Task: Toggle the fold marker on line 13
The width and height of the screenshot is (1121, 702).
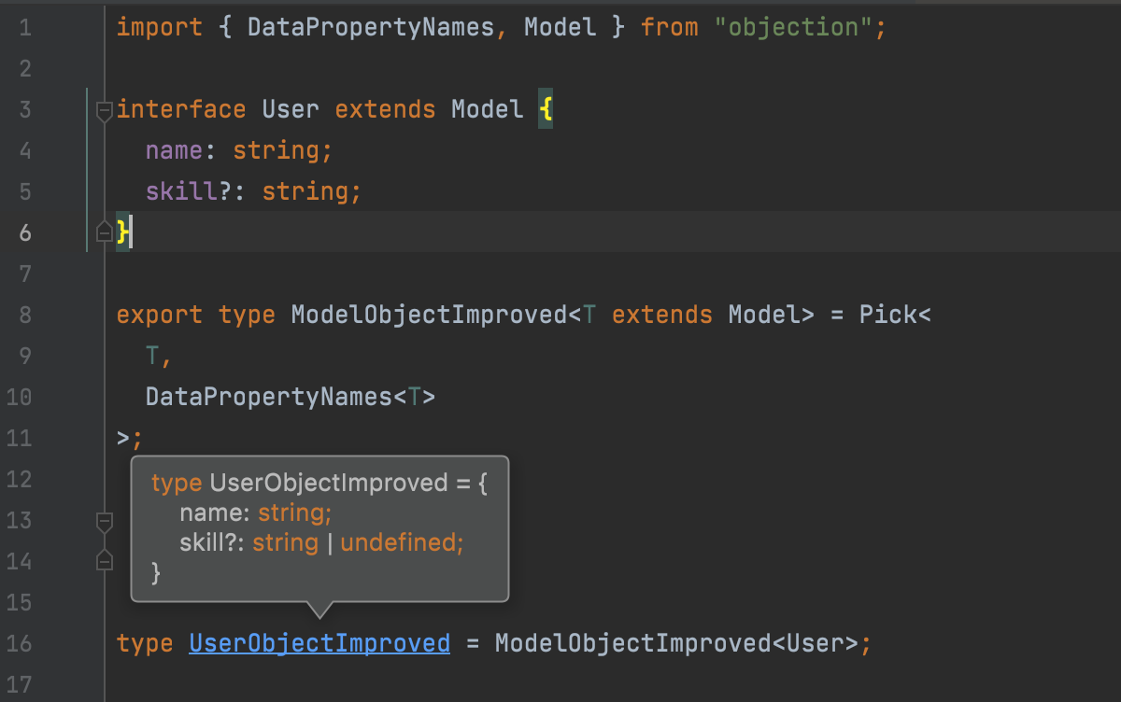Action: (x=105, y=520)
